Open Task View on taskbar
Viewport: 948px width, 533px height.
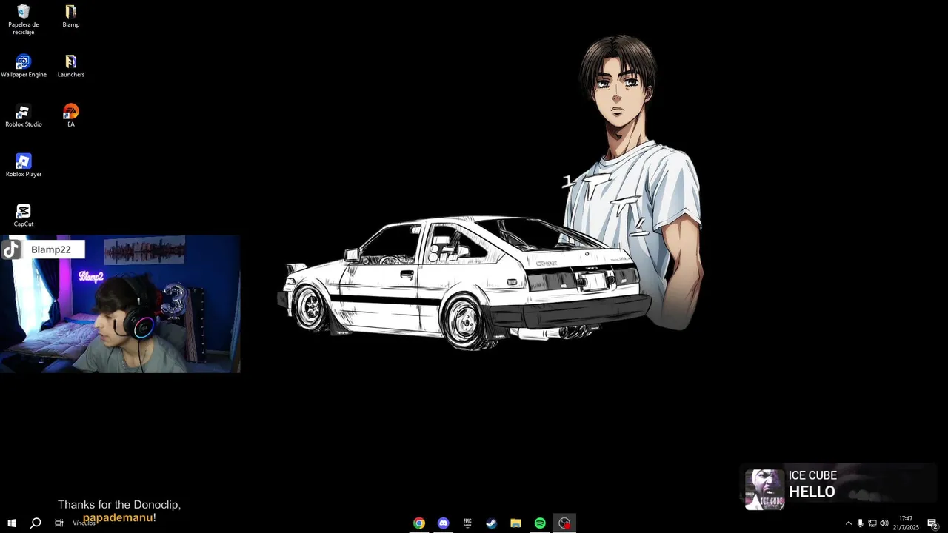[x=59, y=523]
